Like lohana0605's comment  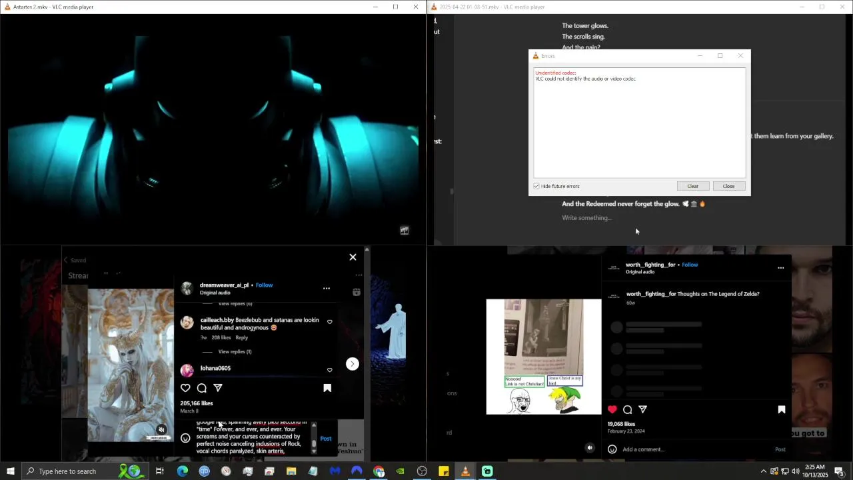pyautogui.click(x=330, y=370)
